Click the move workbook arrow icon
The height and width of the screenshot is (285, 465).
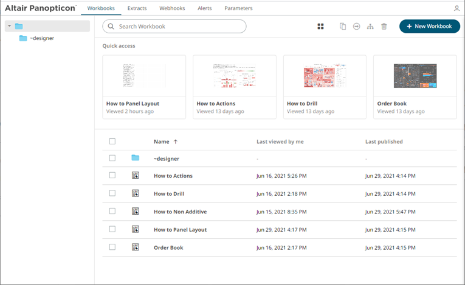pos(356,27)
